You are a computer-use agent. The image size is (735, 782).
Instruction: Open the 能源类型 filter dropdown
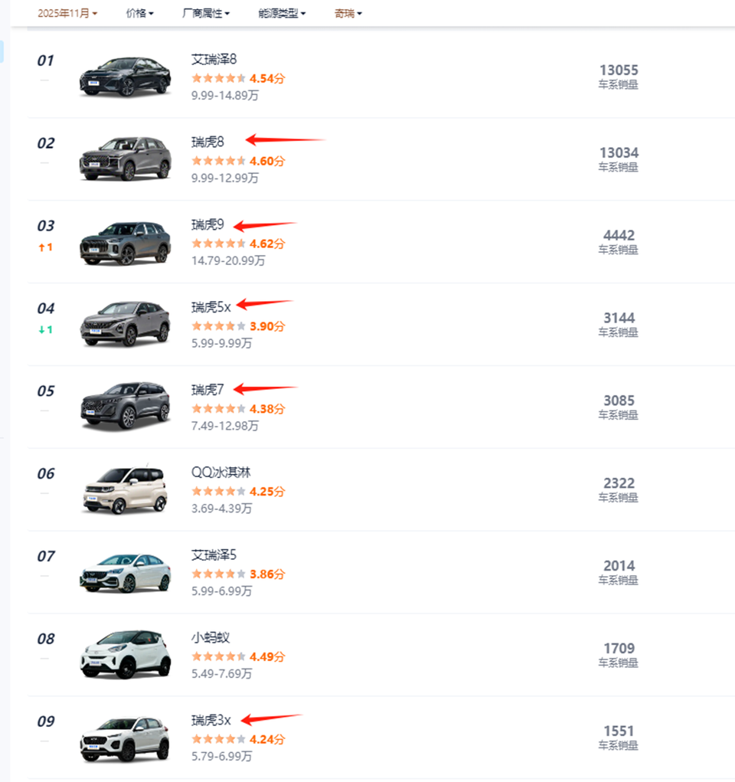282,13
